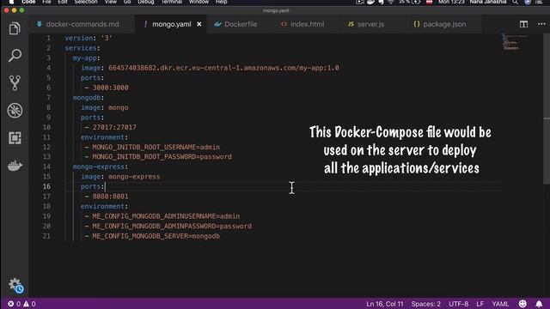
Task: Click 'mongo-express:' service key on line 14
Action: [101, 167]
